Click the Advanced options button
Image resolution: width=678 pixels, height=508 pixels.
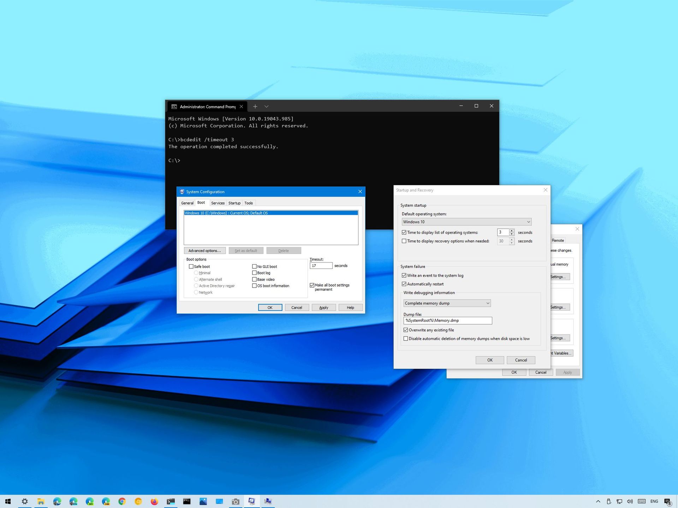click(x=204, y=250)
